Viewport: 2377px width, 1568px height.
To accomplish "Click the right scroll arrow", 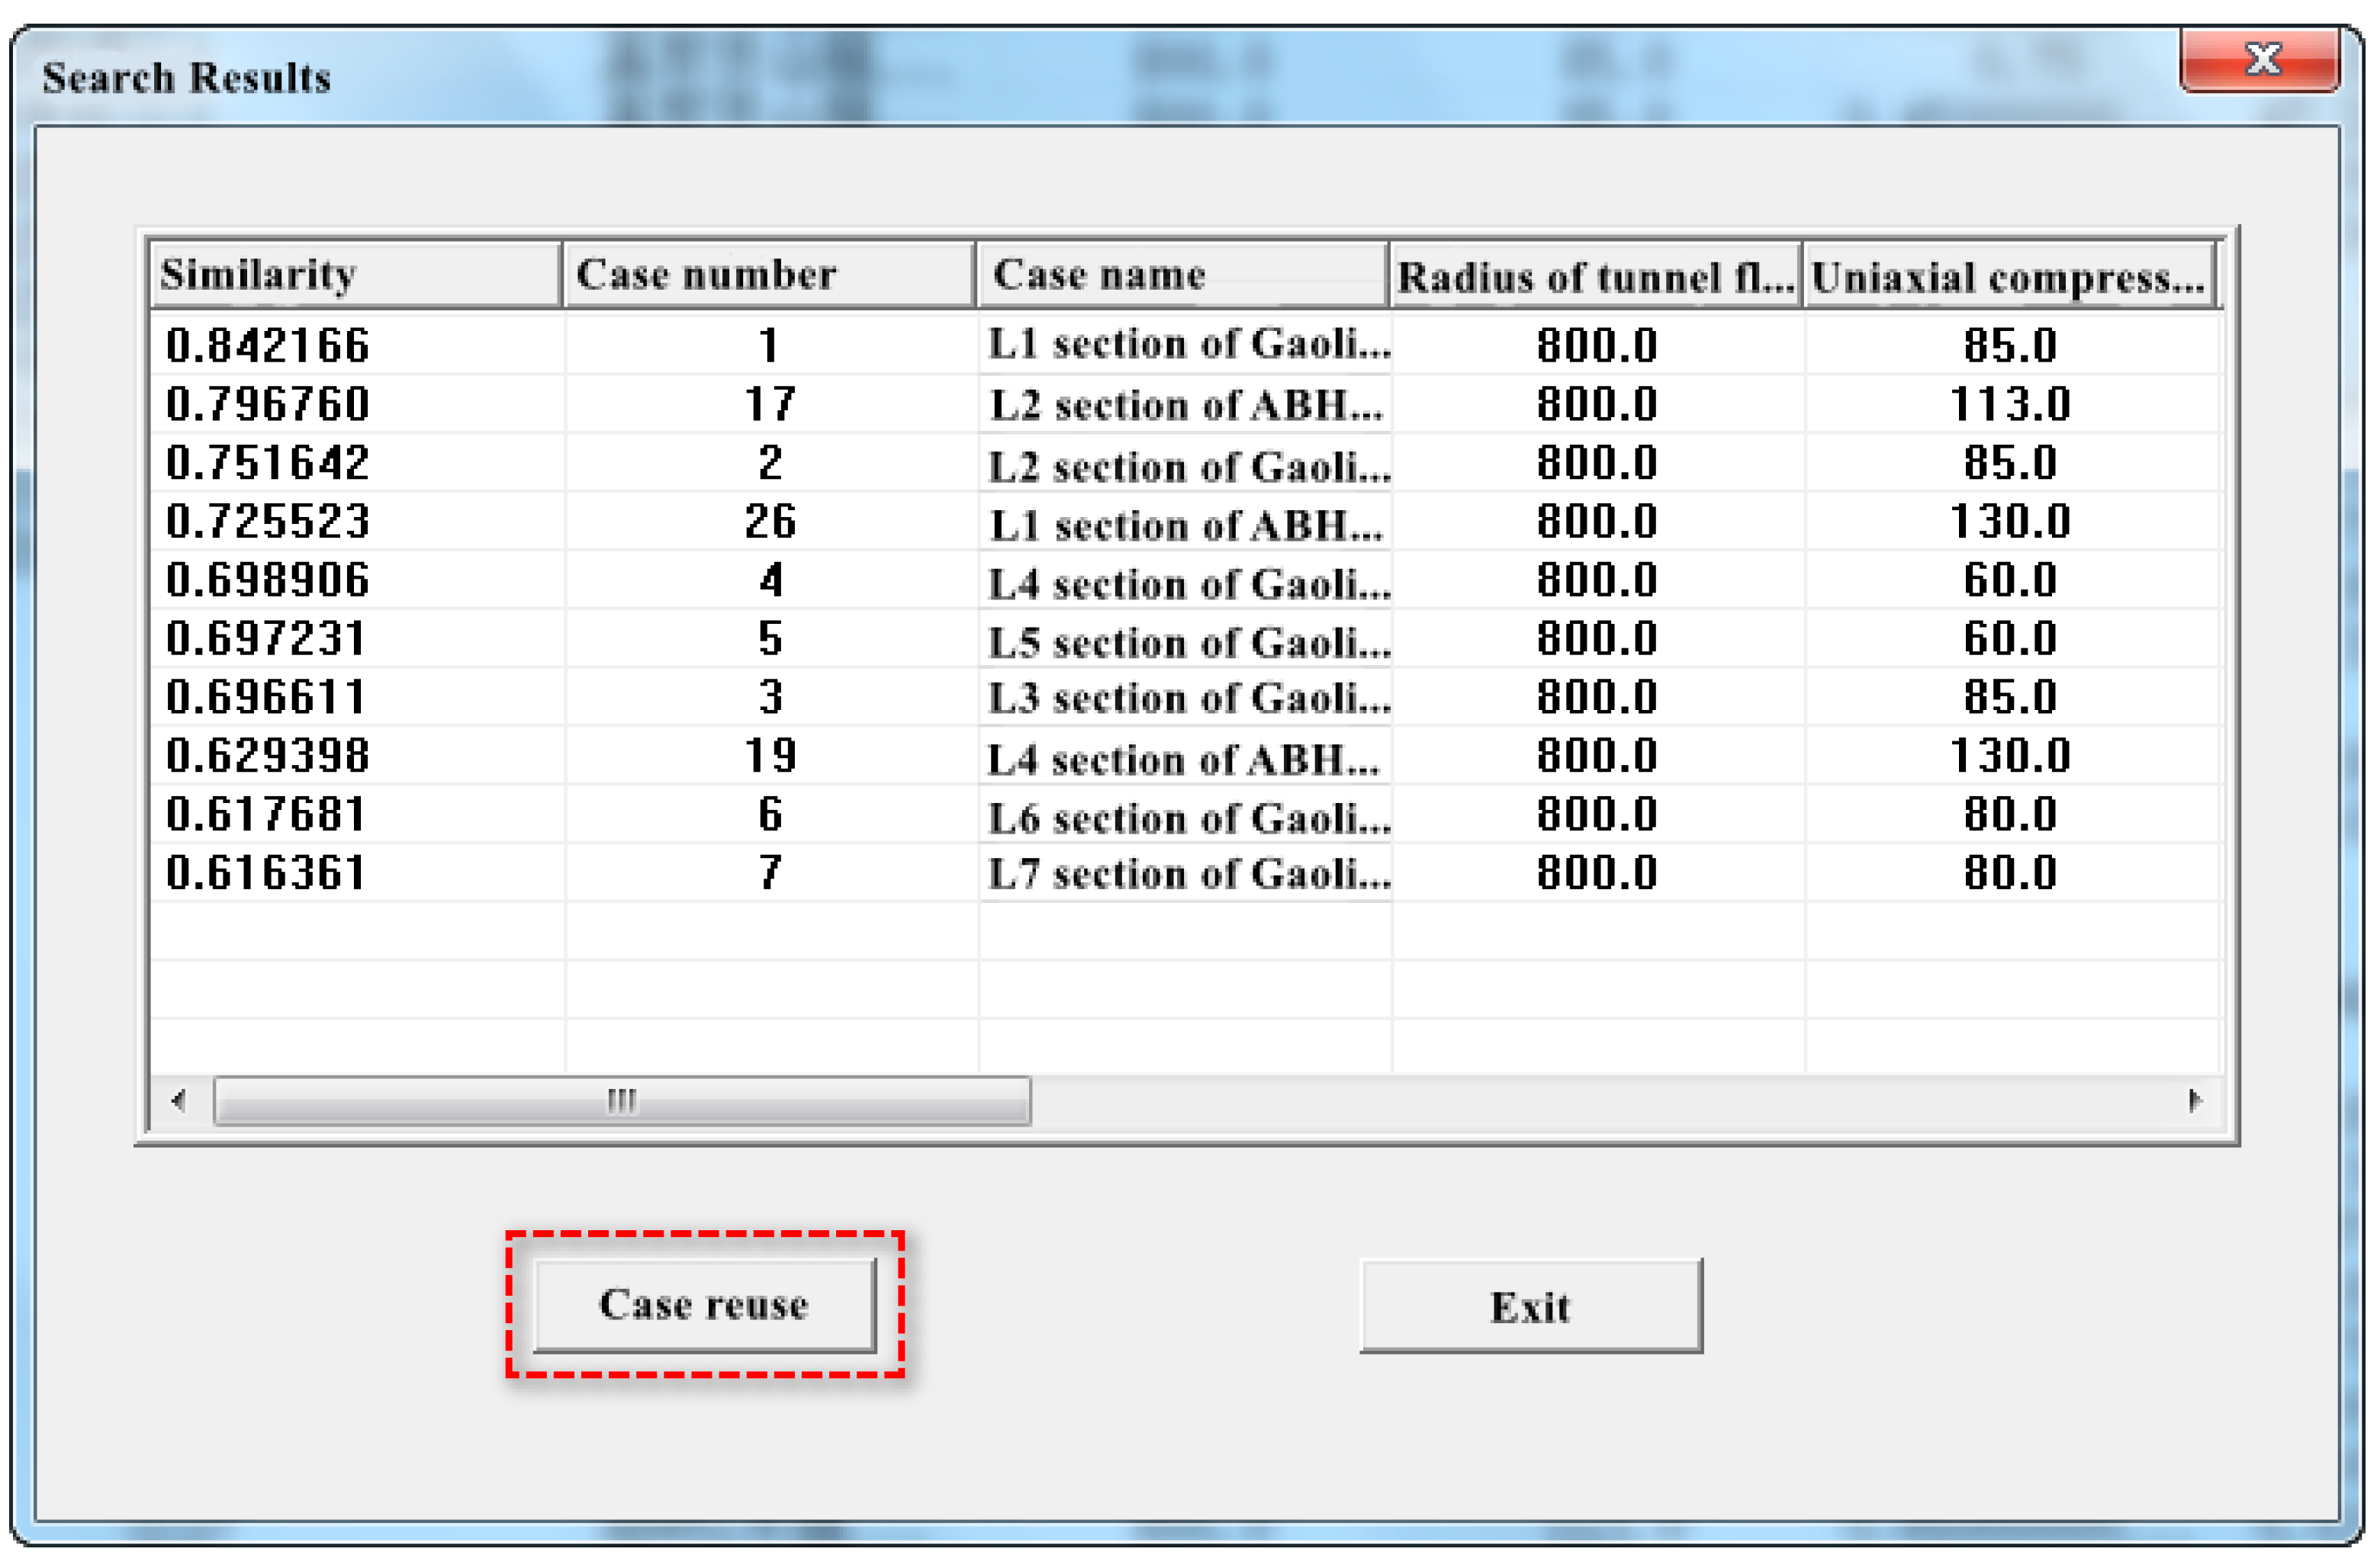I will coord(2194,1101).
